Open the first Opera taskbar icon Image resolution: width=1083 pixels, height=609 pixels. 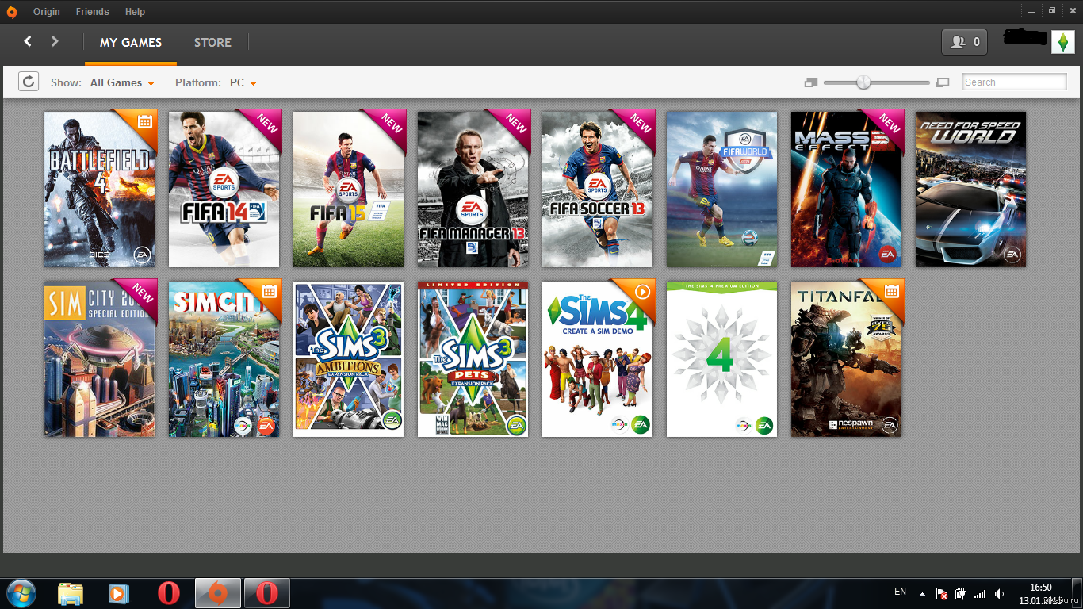pyautogui.click(x=168, y=593)
